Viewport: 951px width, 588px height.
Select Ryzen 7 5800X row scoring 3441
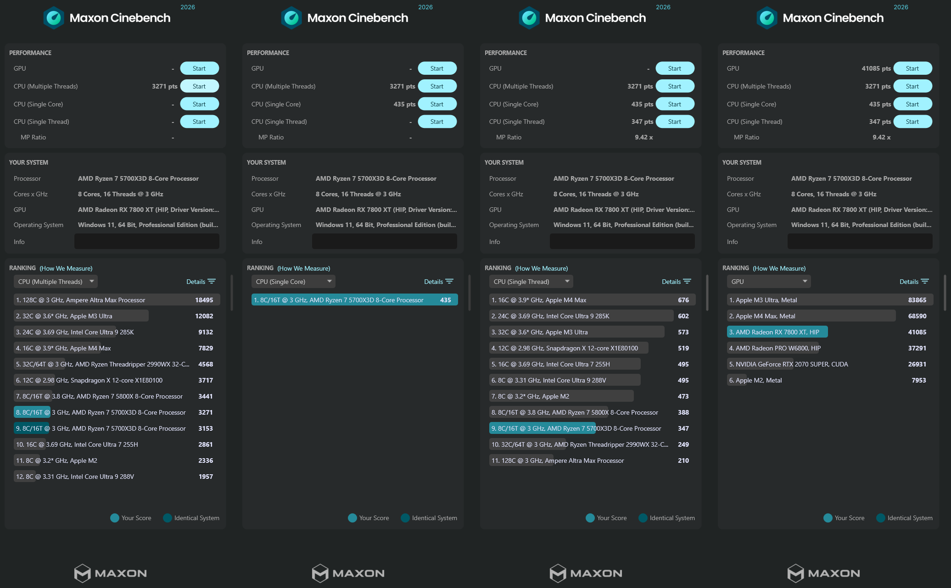[117, 396]
